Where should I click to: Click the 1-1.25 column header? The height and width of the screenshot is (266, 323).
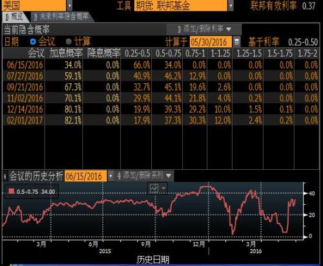click(220, 54)
